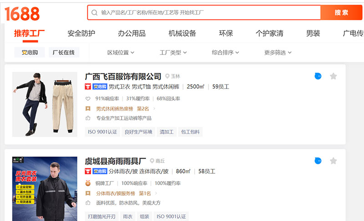Switch to 机械设备 category tab

(182, 33)
